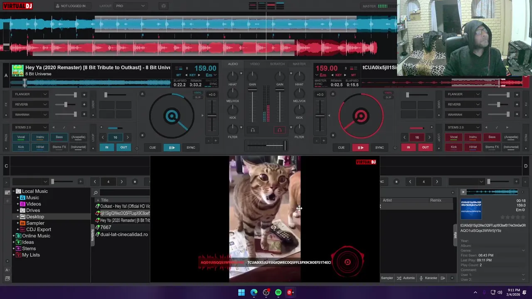The height and width of the screenshot is (299, 532).
Task: Open REVERB effect dropdown on deck A
Action: coord(30,104)
